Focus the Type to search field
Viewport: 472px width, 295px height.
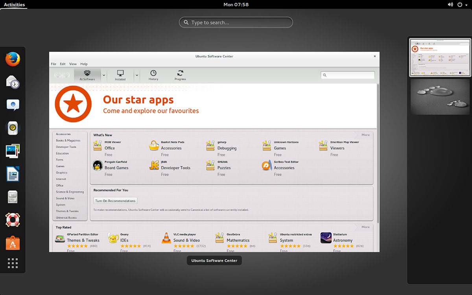point(236,22)
